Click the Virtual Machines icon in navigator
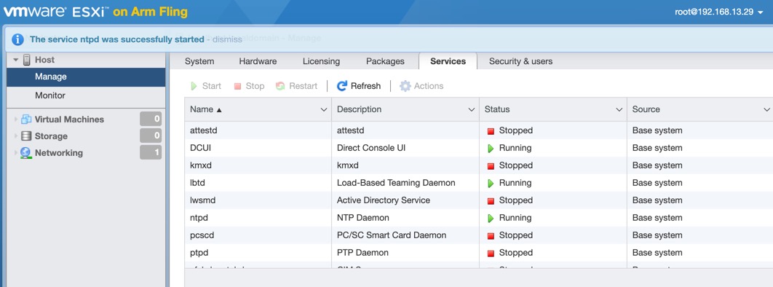Screen dimensions: 773x287 [26, 119]
